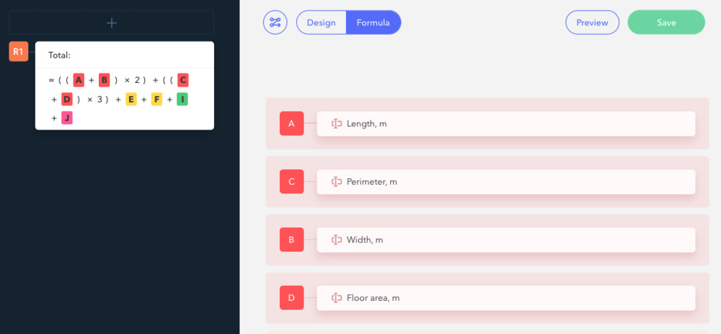
Task: Click the yellow E variable chip
Action: (131, 100)
